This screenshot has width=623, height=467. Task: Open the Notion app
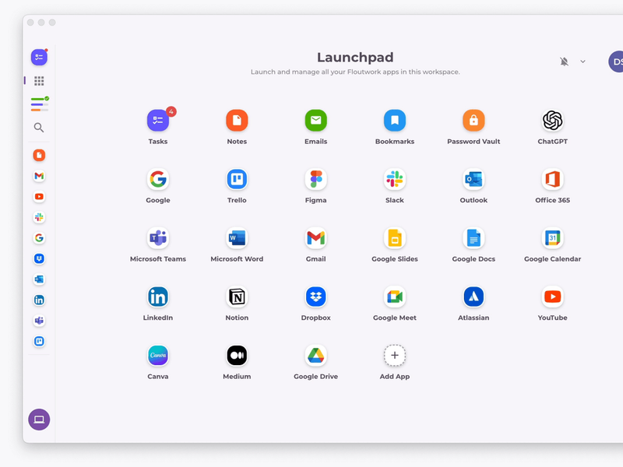coord(237,297)
